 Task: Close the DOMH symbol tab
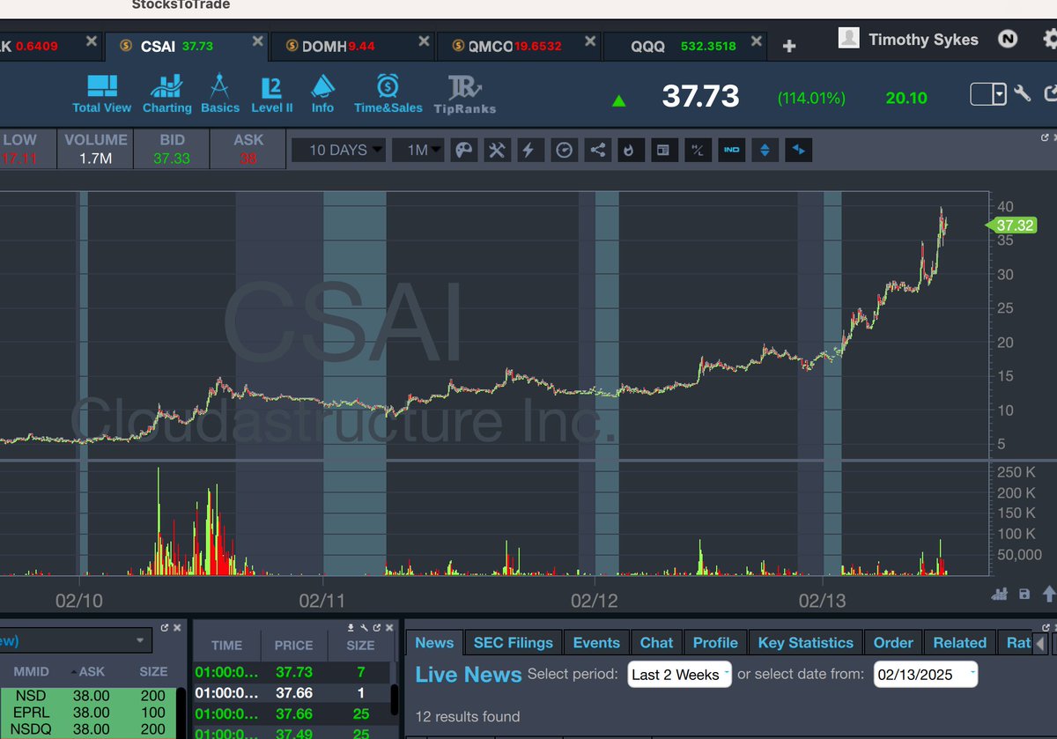click(425, 41)
